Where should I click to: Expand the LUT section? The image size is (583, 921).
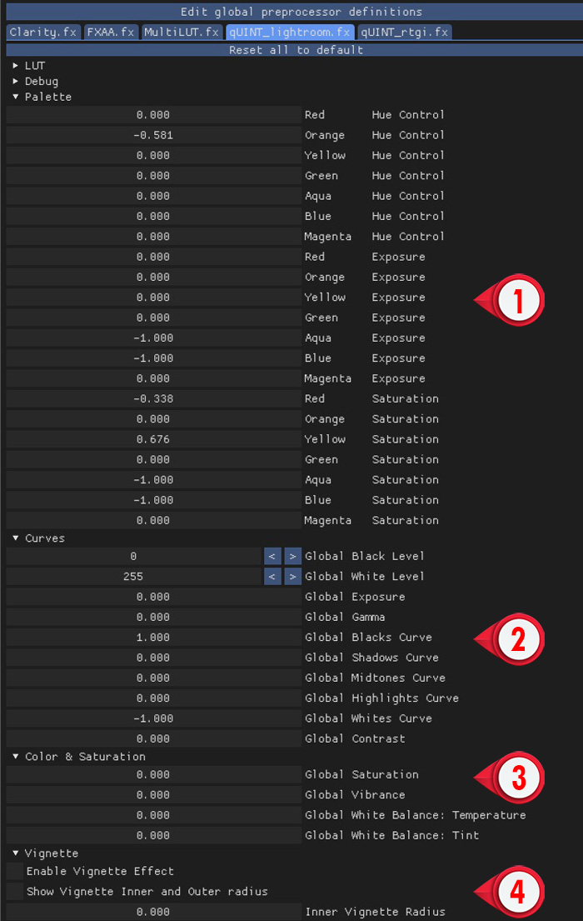coord(32,65)
